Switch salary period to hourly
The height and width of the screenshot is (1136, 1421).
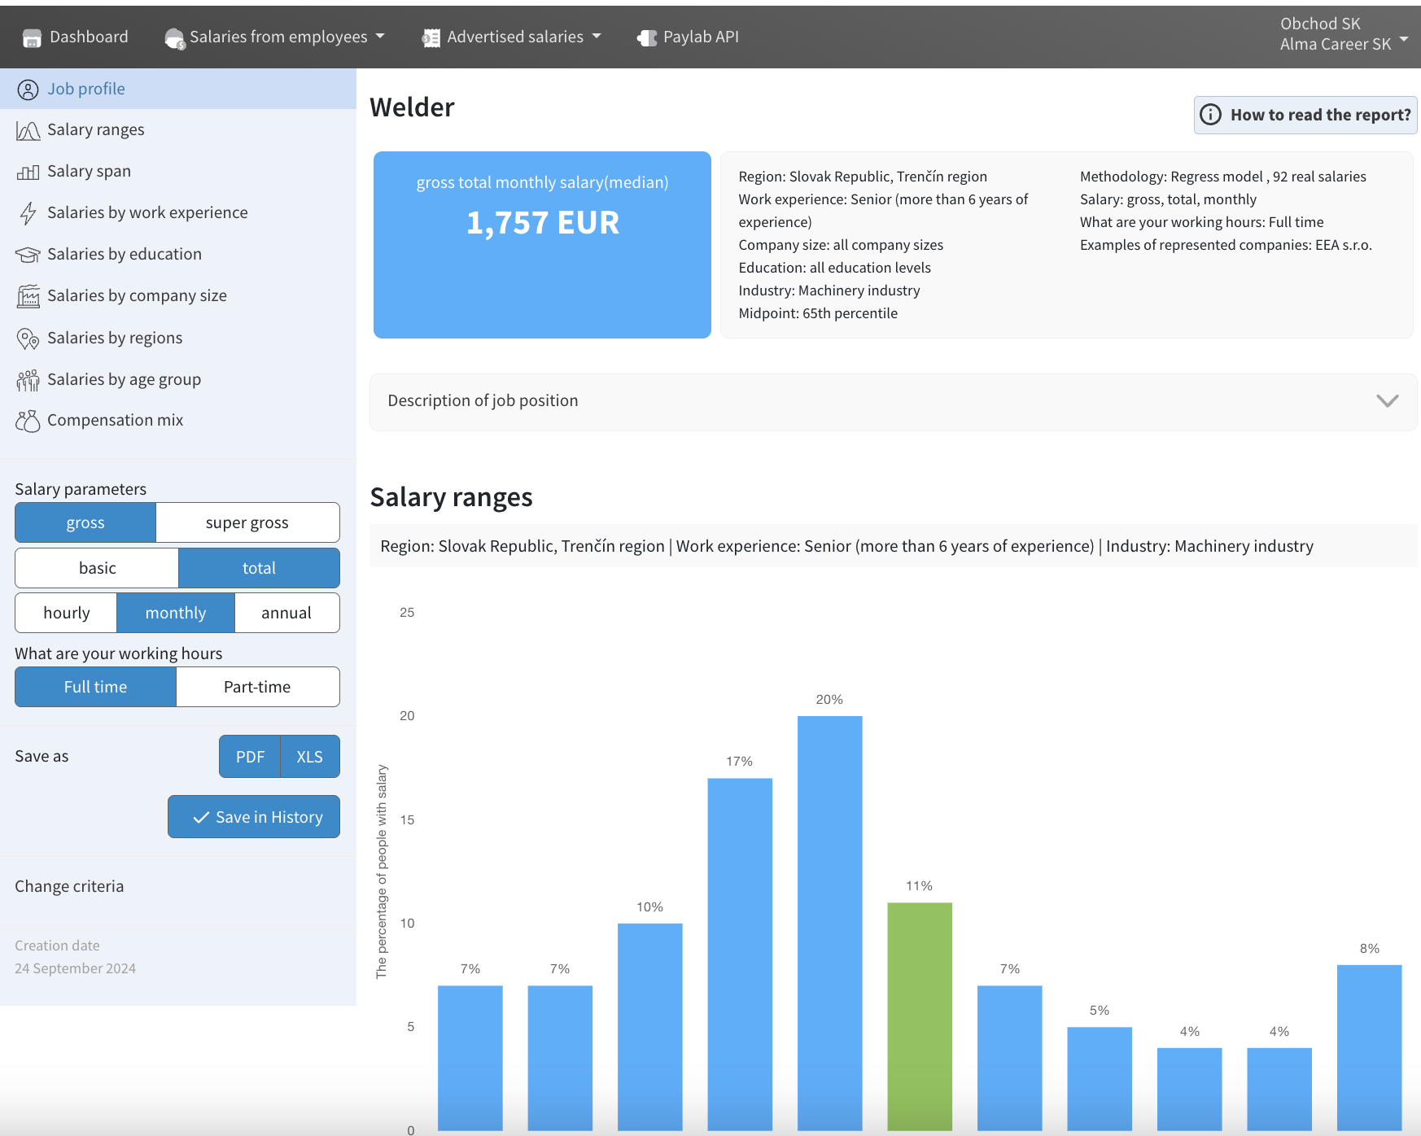pos(66,613)
